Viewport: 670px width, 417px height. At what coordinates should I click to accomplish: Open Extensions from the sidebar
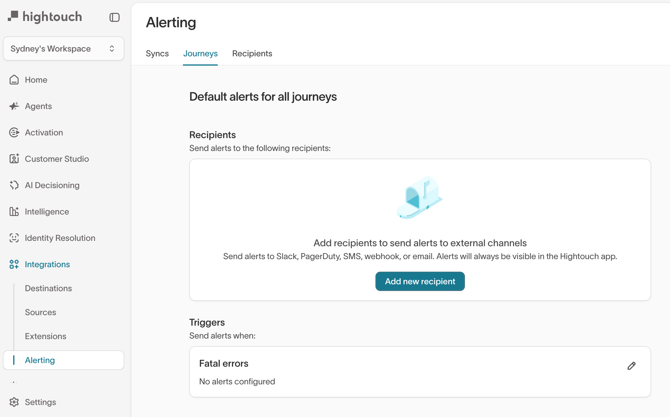(45, 336)
